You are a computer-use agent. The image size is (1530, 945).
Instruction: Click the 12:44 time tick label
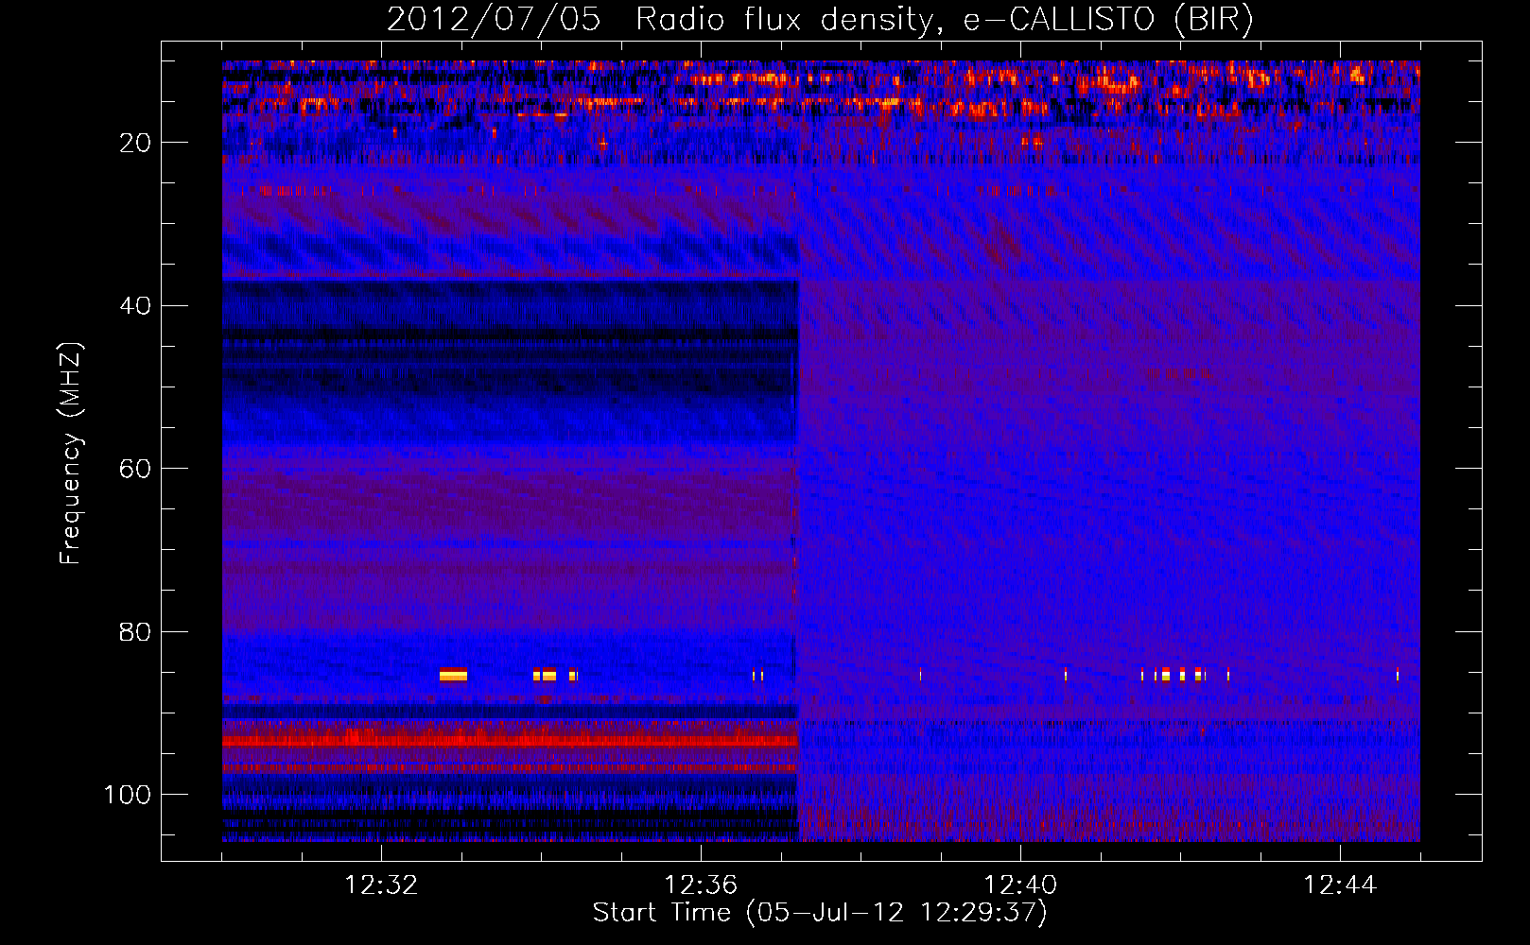point(1340,885)
